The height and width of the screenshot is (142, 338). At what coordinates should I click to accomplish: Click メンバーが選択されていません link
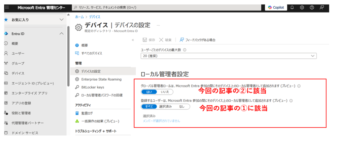(x=161, y=121)
